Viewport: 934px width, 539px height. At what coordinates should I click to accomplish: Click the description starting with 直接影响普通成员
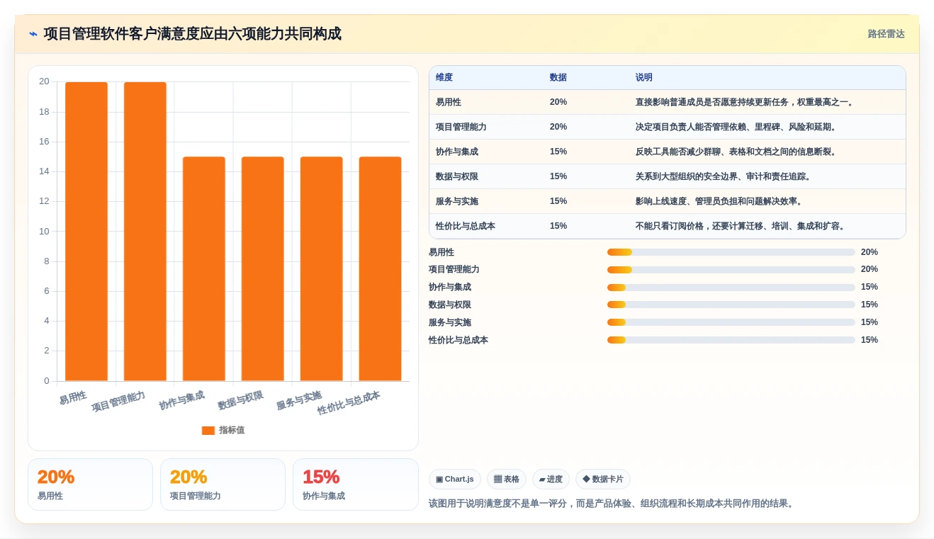pyautogui.click(x=746, y=103)
